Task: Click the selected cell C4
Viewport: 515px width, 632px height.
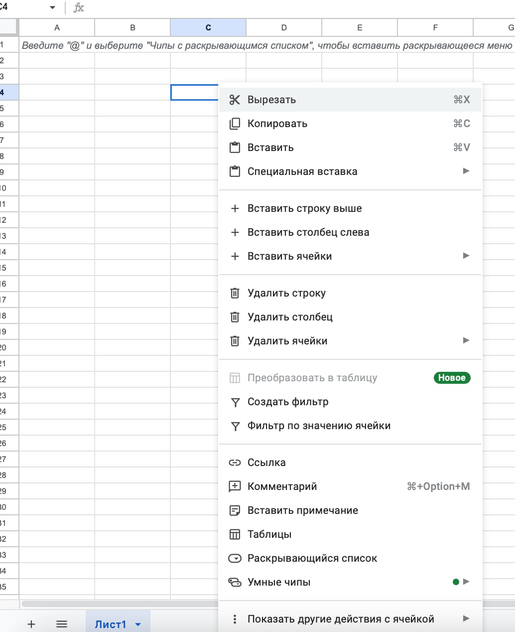Action: (195, 92)
